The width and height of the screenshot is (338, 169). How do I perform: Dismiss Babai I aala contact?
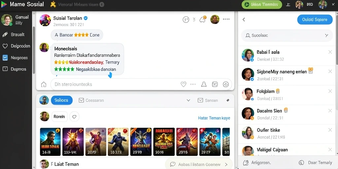(x=330, y=52)
